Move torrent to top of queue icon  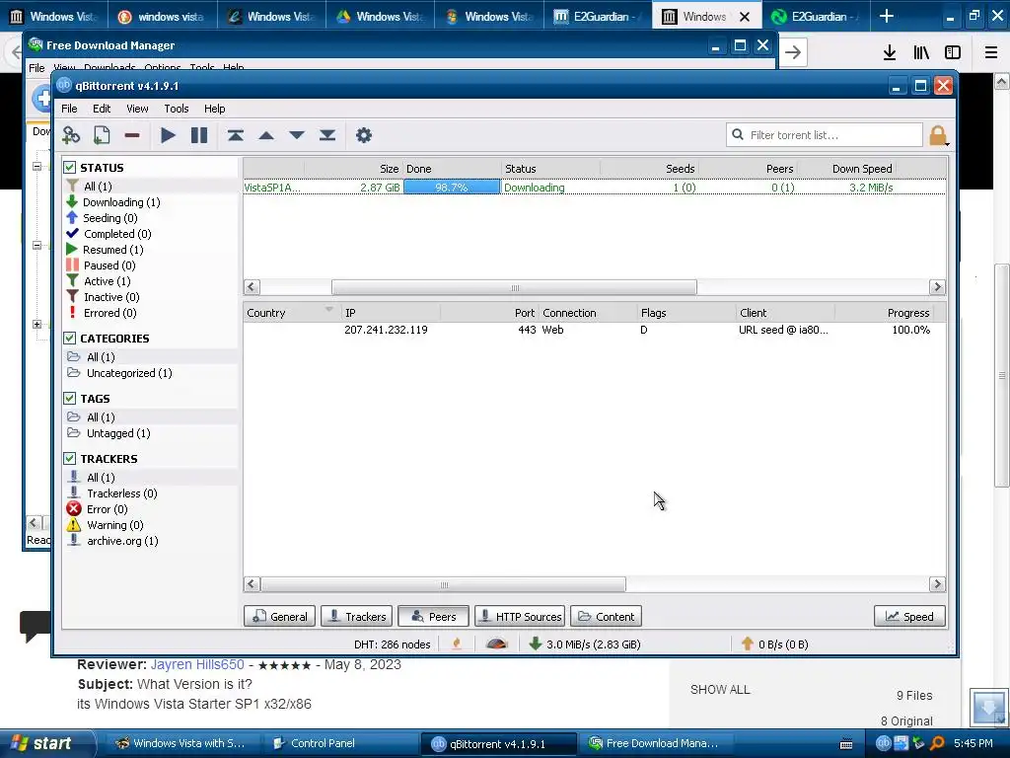point(235,135)
